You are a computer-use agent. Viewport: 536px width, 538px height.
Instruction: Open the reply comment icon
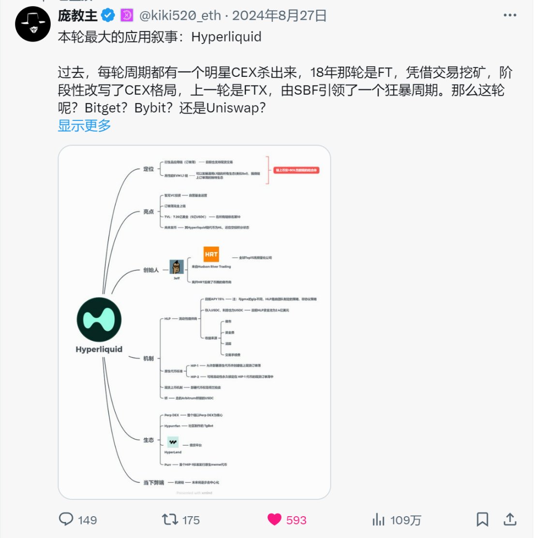tap(66, 519)
